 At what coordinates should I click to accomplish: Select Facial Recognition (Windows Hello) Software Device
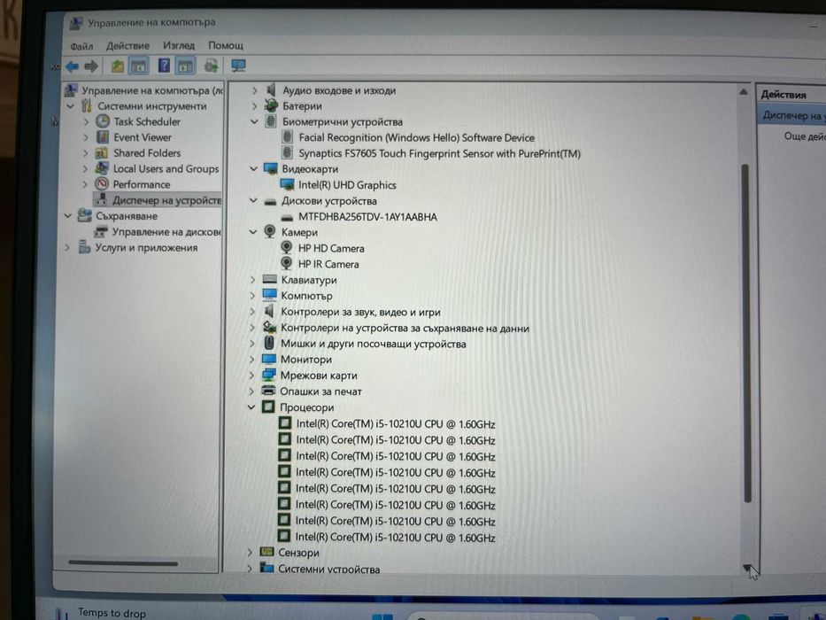416,138
